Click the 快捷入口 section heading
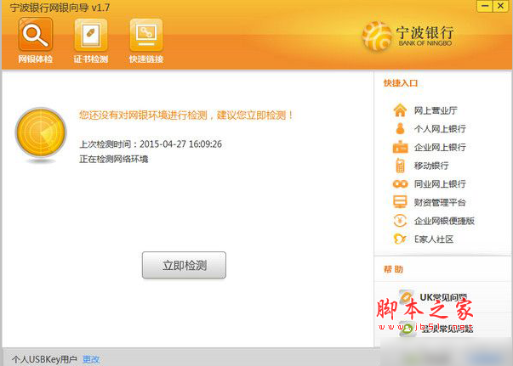 (401, 83)
